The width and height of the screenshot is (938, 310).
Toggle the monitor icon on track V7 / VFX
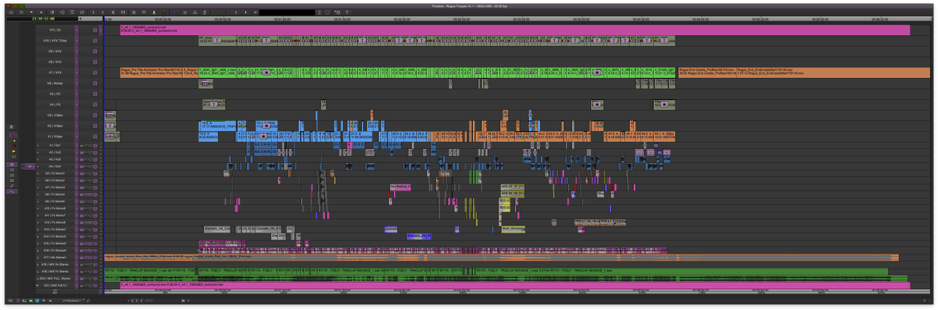pyautogui.click(x=95, y=73)
